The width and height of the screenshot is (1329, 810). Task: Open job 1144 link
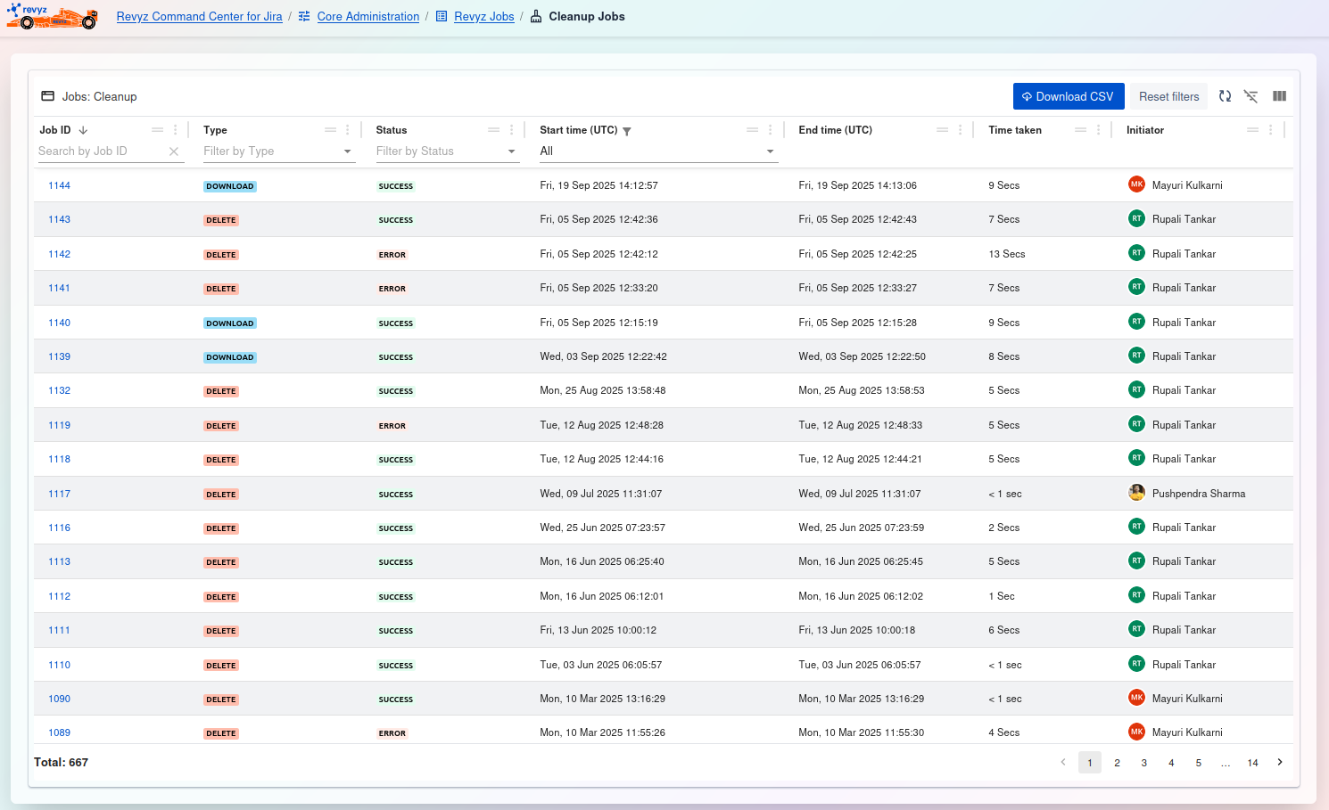59,185
